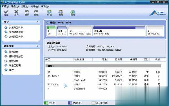The height and width of the screenshot is (106, 169).
Task: Open the 常规(G) menu
Action: tap(5, 6)
